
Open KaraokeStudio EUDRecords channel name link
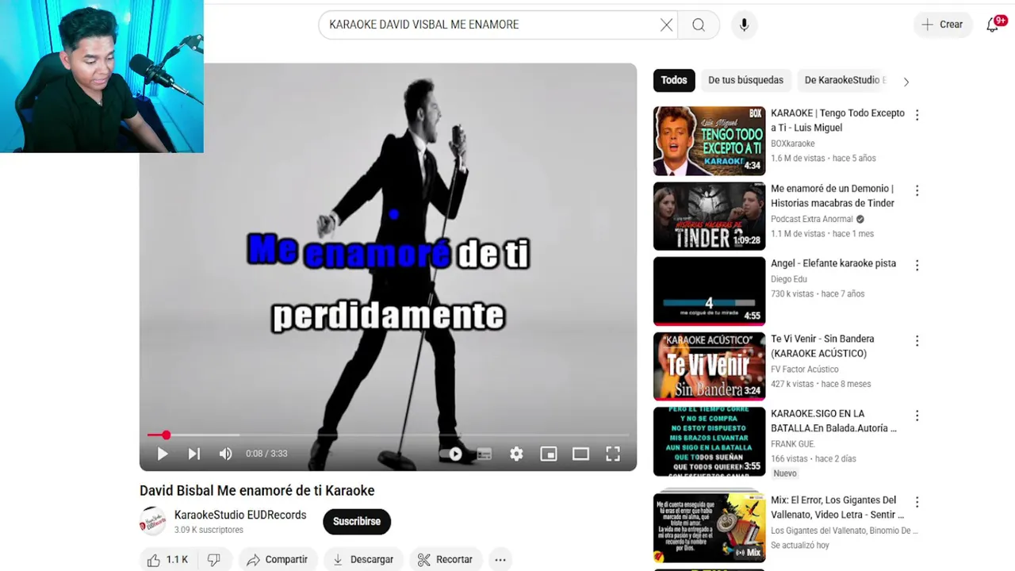click(240, 515)
